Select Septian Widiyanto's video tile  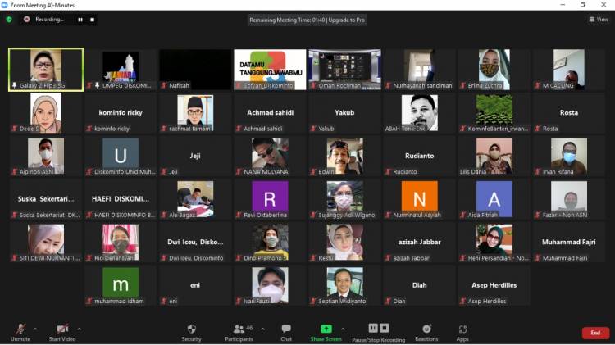tap(344, 285)
